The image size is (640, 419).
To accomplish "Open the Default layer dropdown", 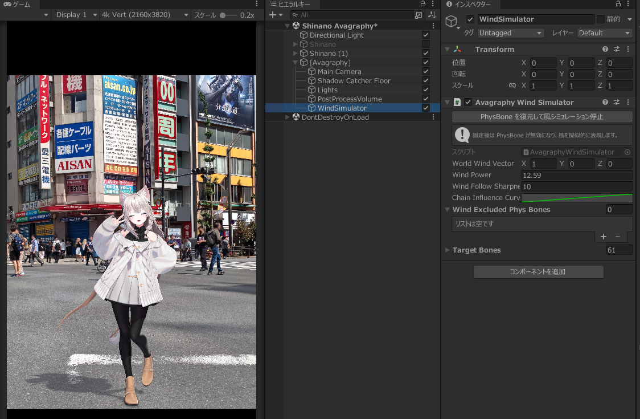I will (x=605, y=32).
